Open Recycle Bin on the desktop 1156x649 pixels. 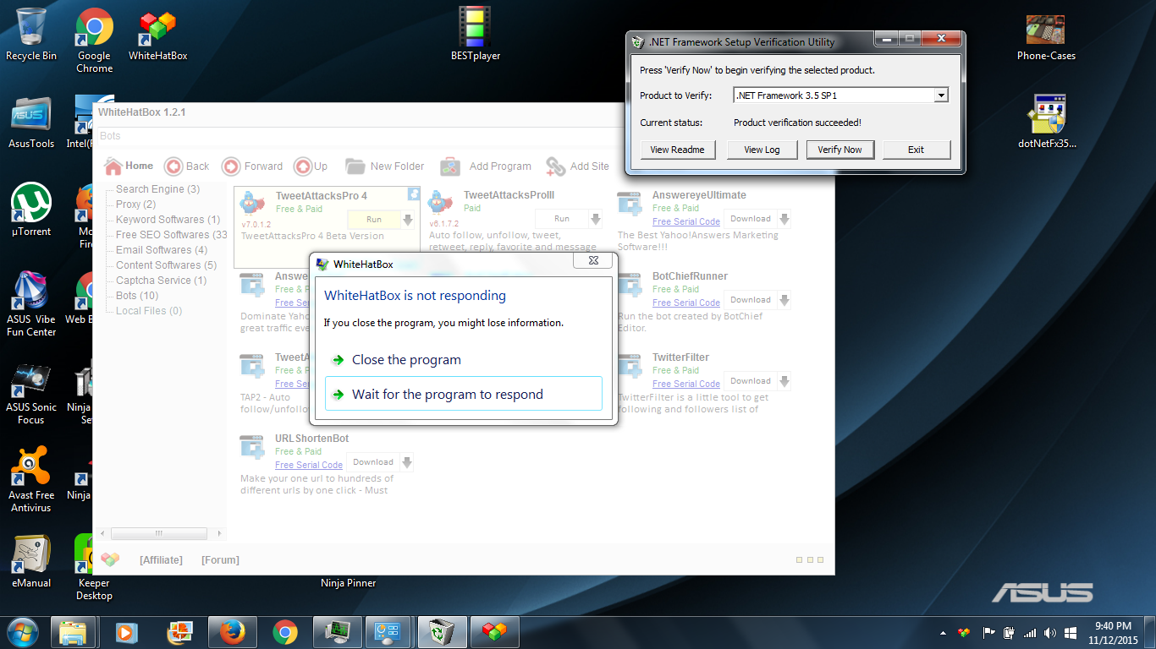coord(31,30)
